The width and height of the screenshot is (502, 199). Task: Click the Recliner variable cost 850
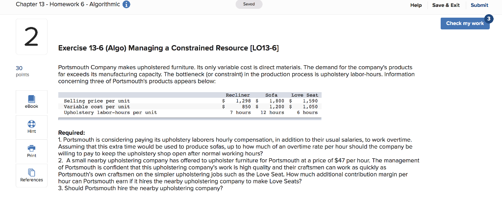246,106
